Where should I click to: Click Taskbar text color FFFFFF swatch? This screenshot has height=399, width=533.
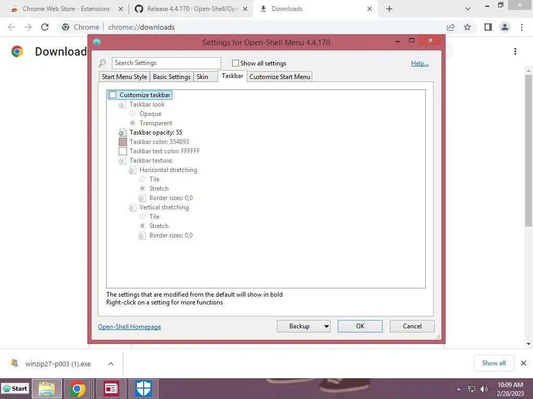click(x=123, y=151)
